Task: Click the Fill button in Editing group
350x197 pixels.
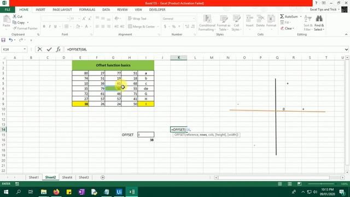Action: coord(285,22)
